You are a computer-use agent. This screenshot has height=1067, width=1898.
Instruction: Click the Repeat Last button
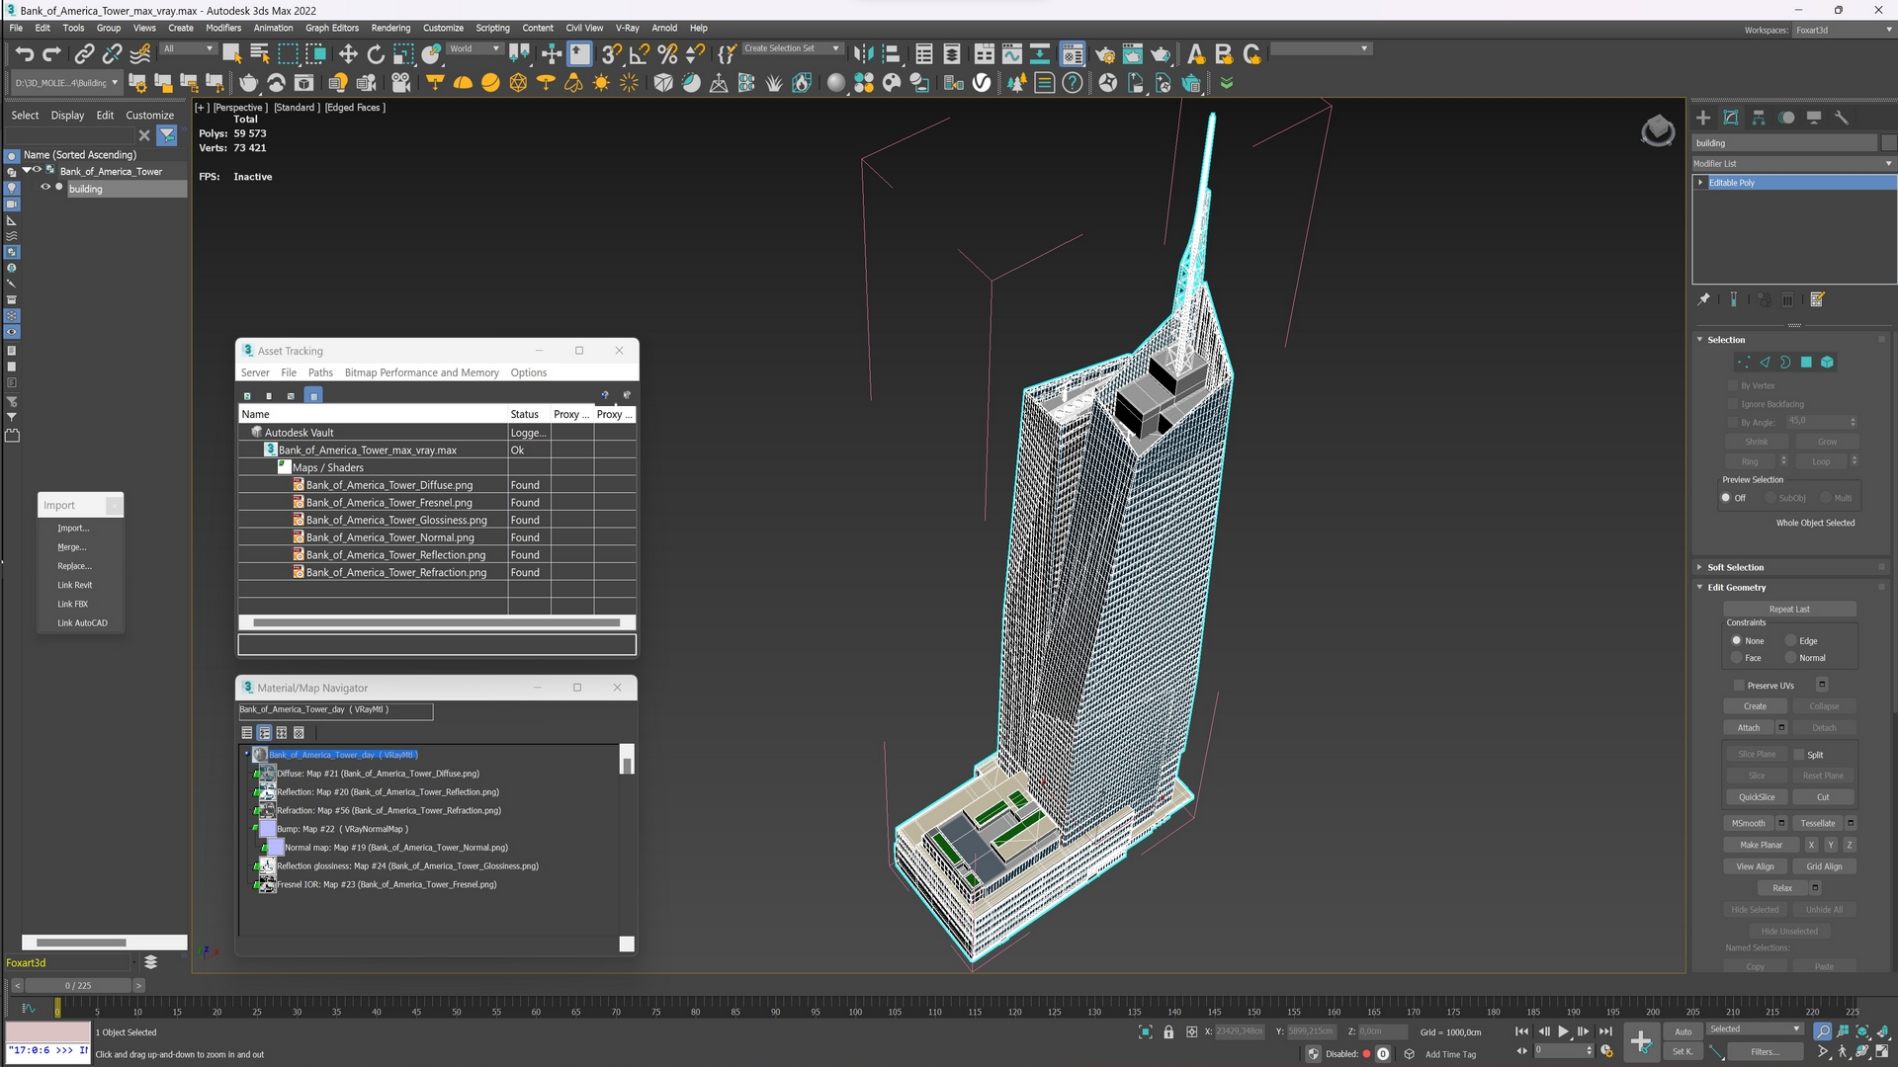click(x=1789, y=610)
